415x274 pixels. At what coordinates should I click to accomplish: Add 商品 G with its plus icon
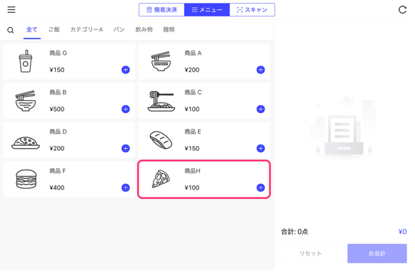click(126, 70)
